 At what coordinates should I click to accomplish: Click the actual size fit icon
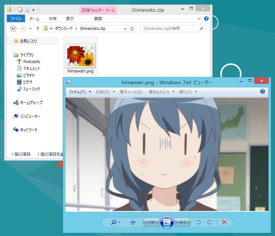(133, 222)
